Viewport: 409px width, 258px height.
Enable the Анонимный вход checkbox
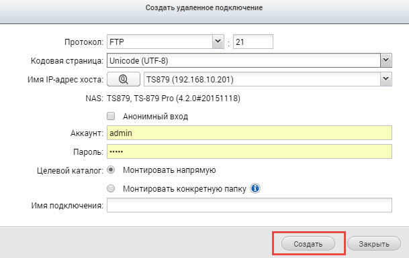click(111, 116)
